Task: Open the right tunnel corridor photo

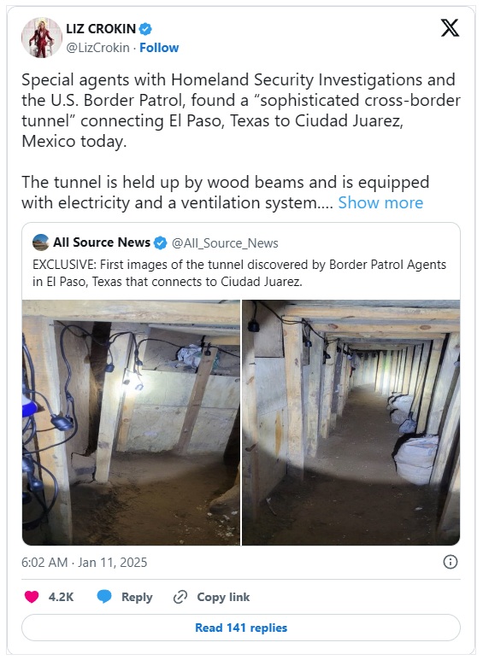Action: click(x=351, y=423)
